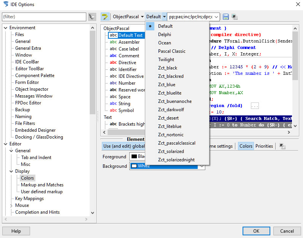Click the options filter input field
The width and height of the screenshot is (303, 238).
(44, 17)
